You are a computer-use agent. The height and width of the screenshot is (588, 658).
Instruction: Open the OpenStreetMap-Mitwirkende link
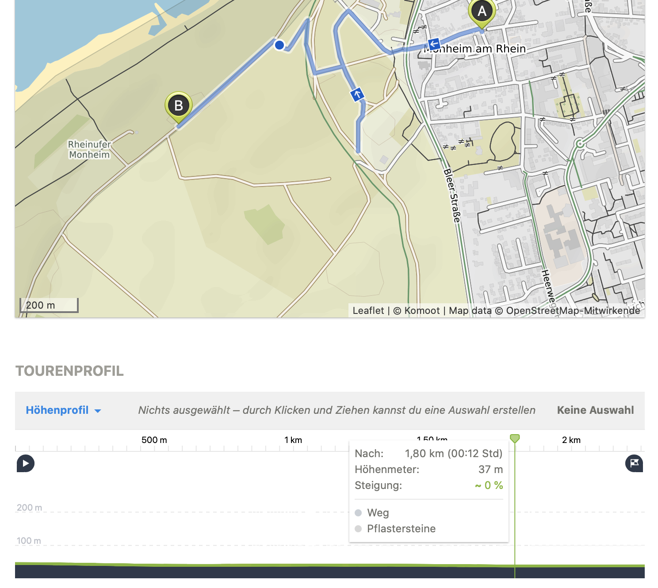click(x=573, y=311)
